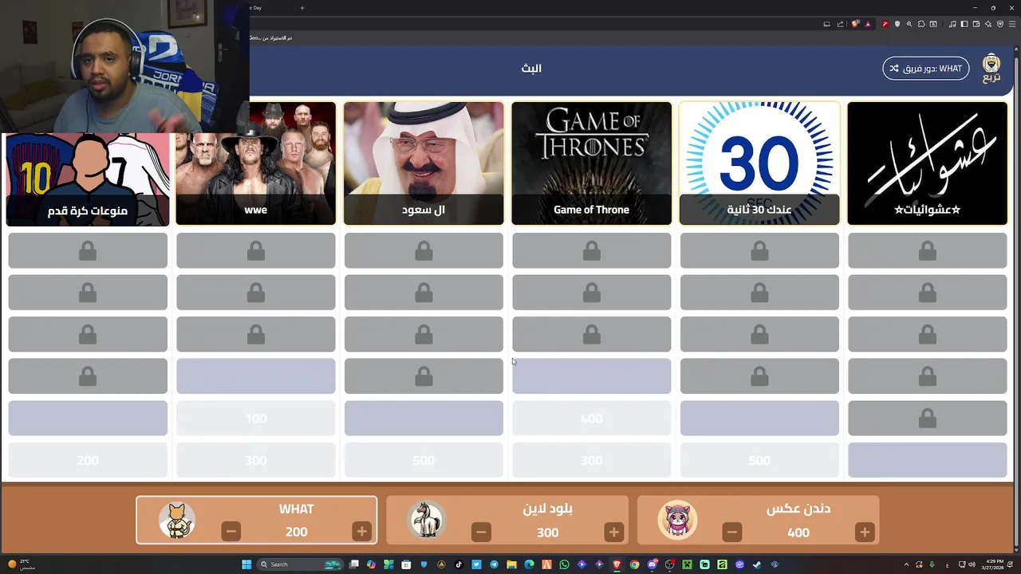This screenshot has width=1021, height=574.
Task: Open the عندك 30 ثانية category card
Action: click(759, 163)
